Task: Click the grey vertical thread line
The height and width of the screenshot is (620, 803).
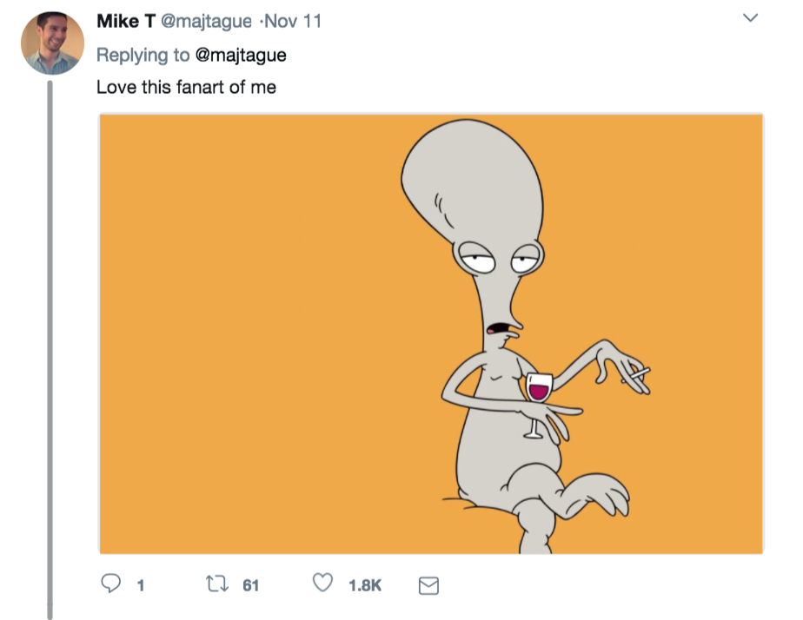Action: [x=50, y=347]
